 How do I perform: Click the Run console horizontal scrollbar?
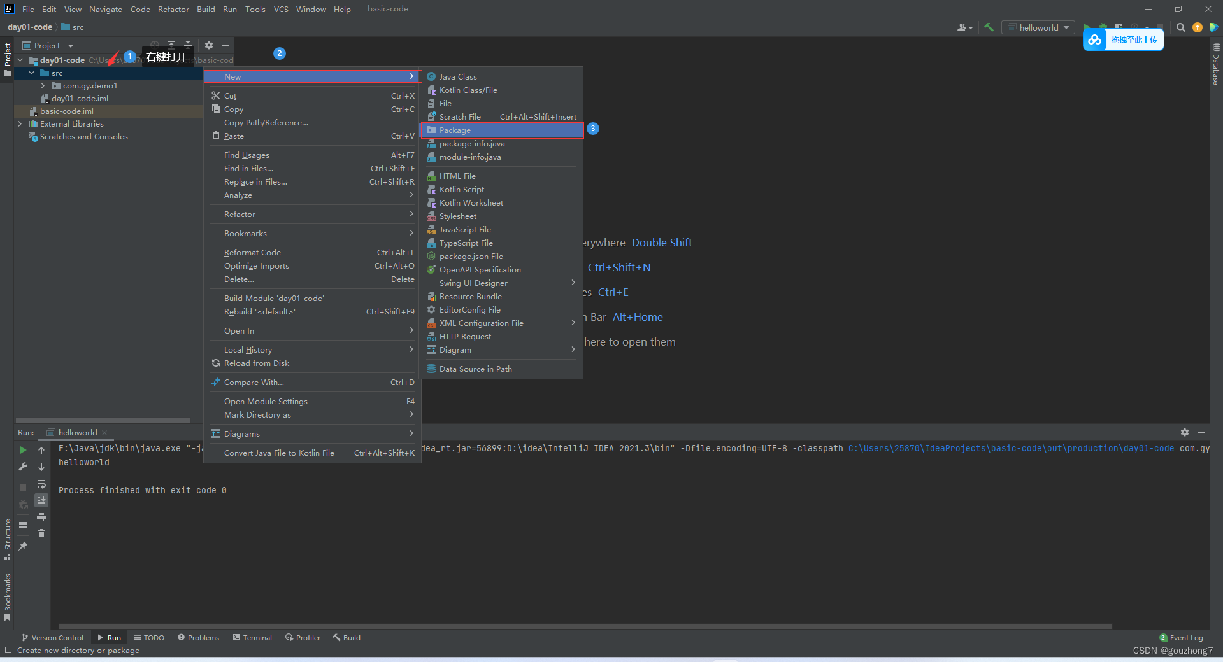pos(585,626)
